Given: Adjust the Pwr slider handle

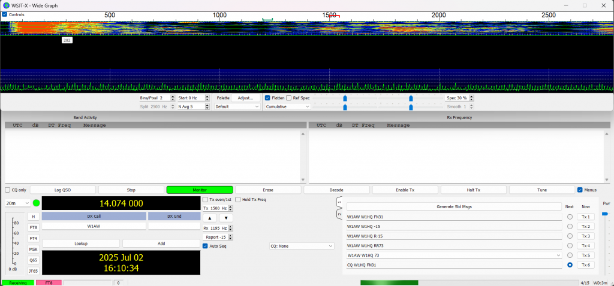Looking at the screenshot, I should pos(604,214).
